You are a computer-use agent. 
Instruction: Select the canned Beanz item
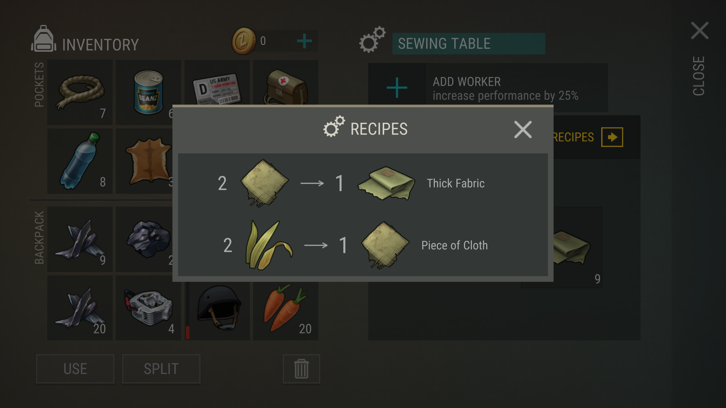(x=148, y=93)
